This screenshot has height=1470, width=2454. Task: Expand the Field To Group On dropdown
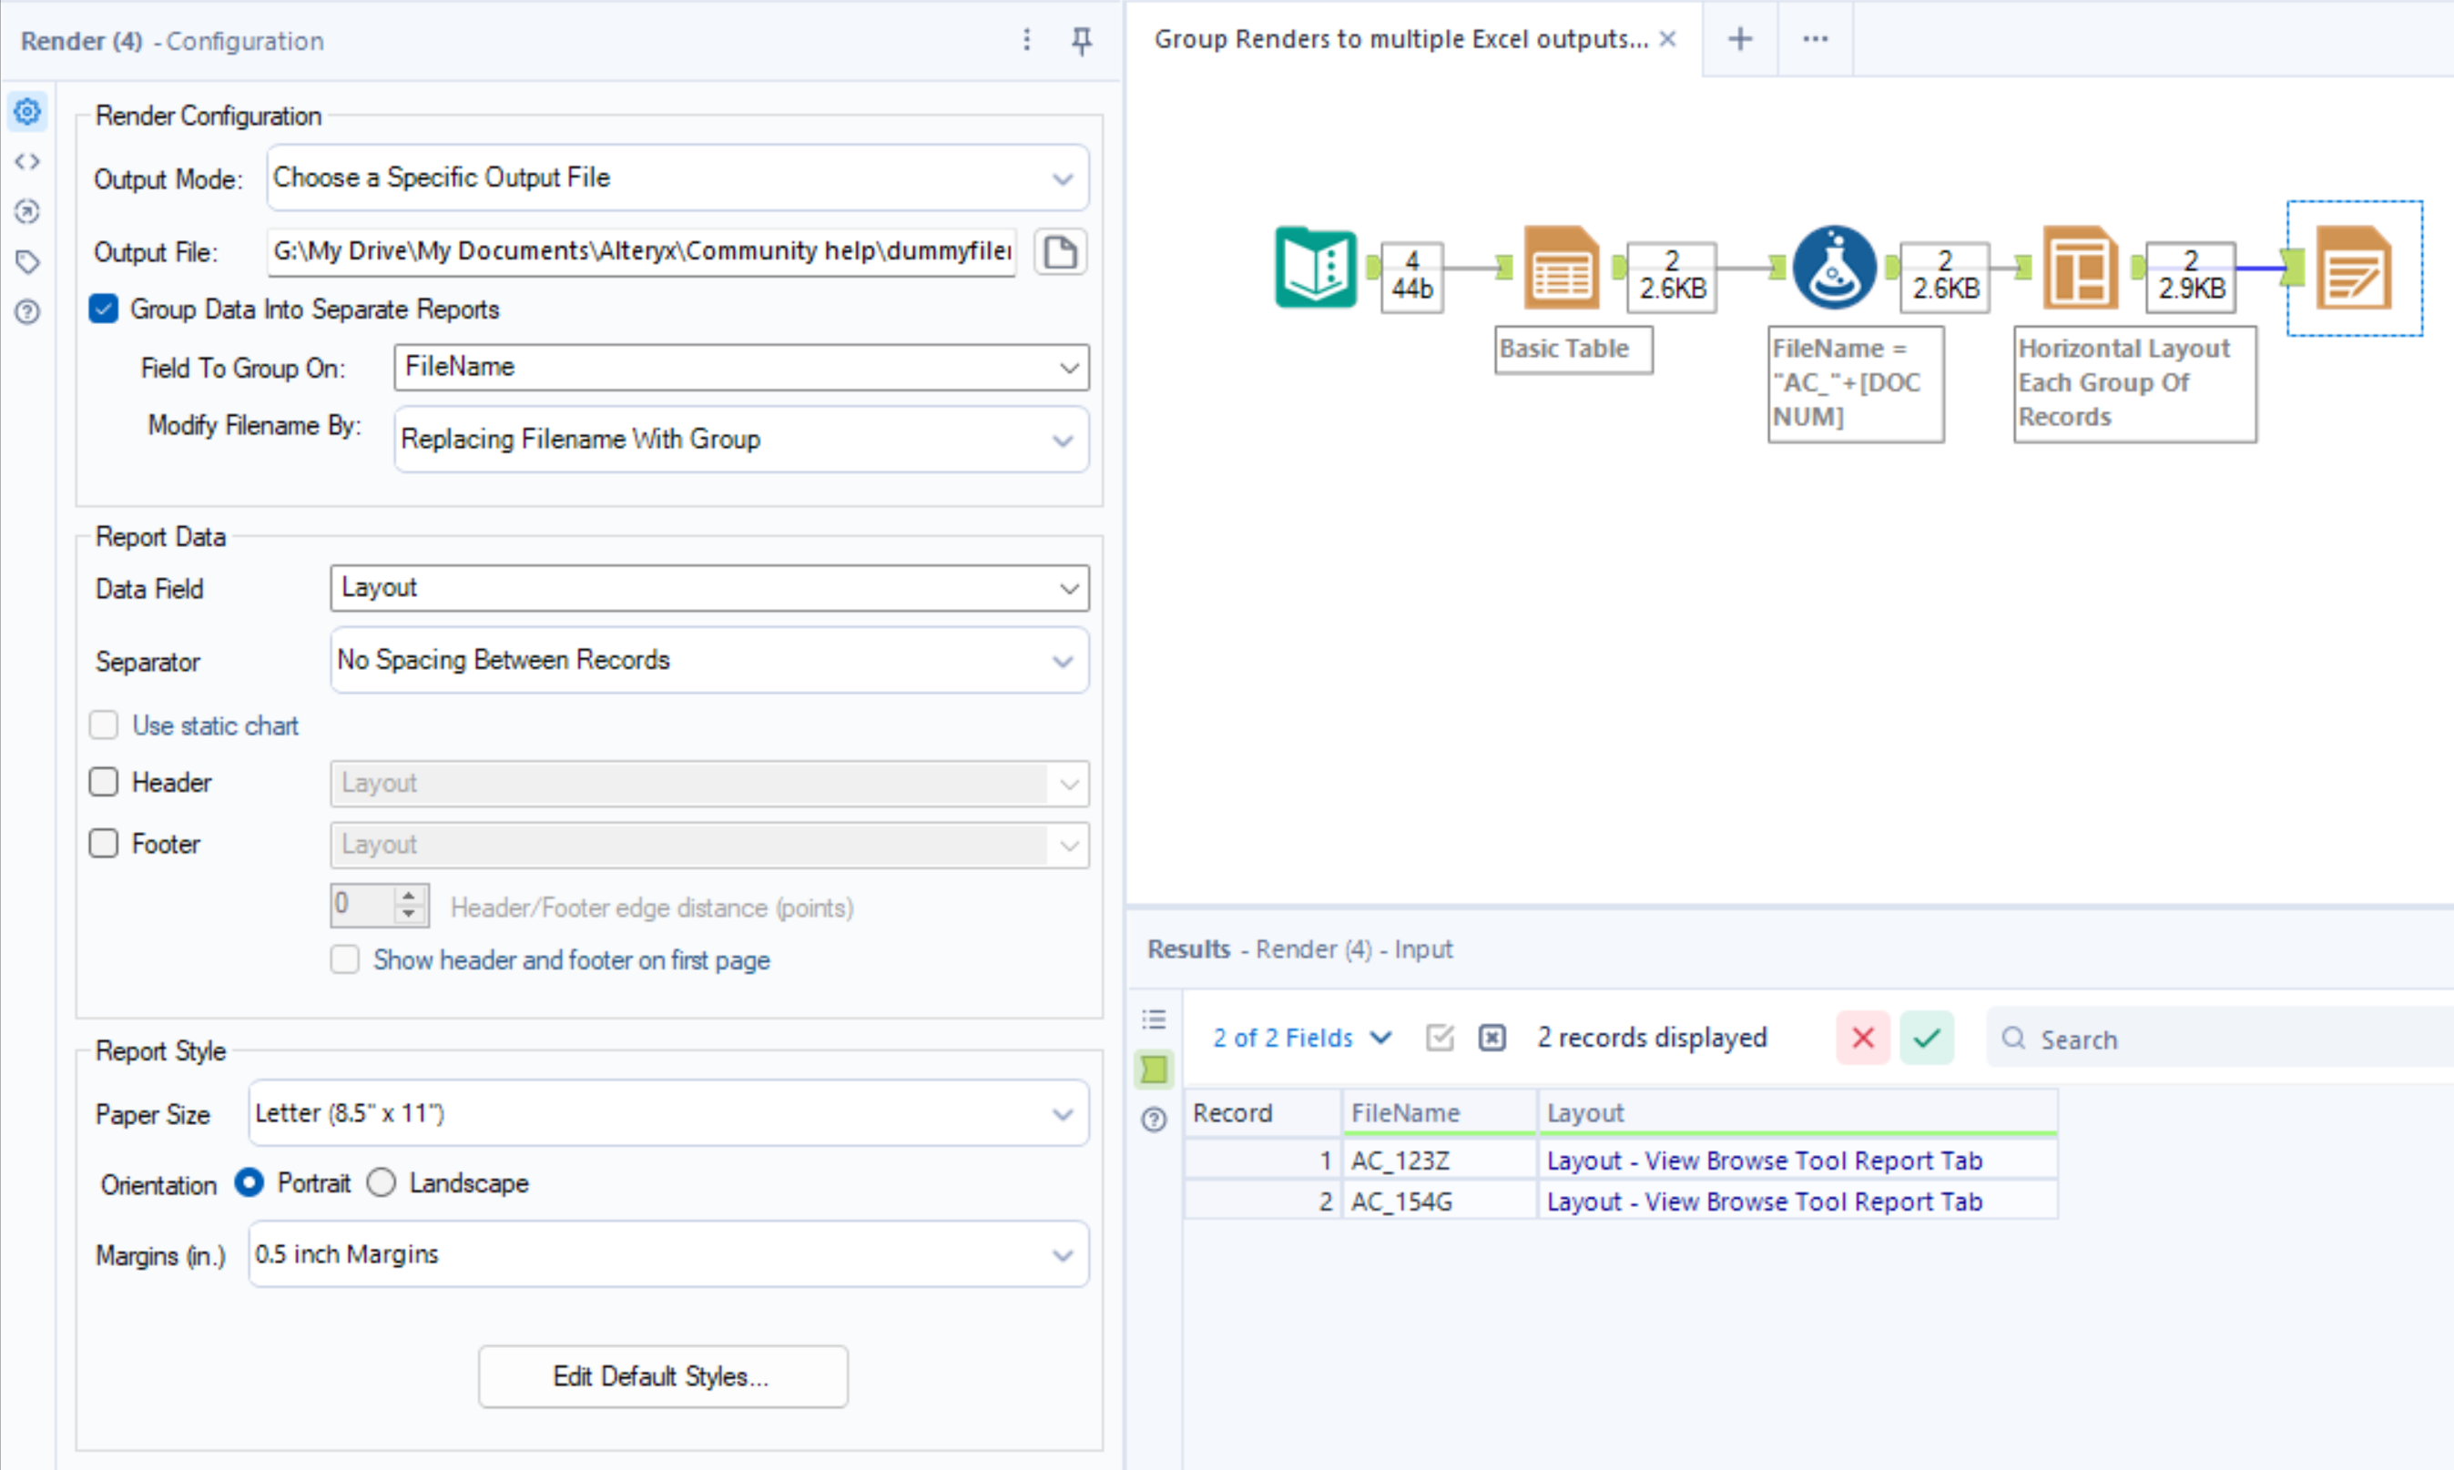(741, 368)
